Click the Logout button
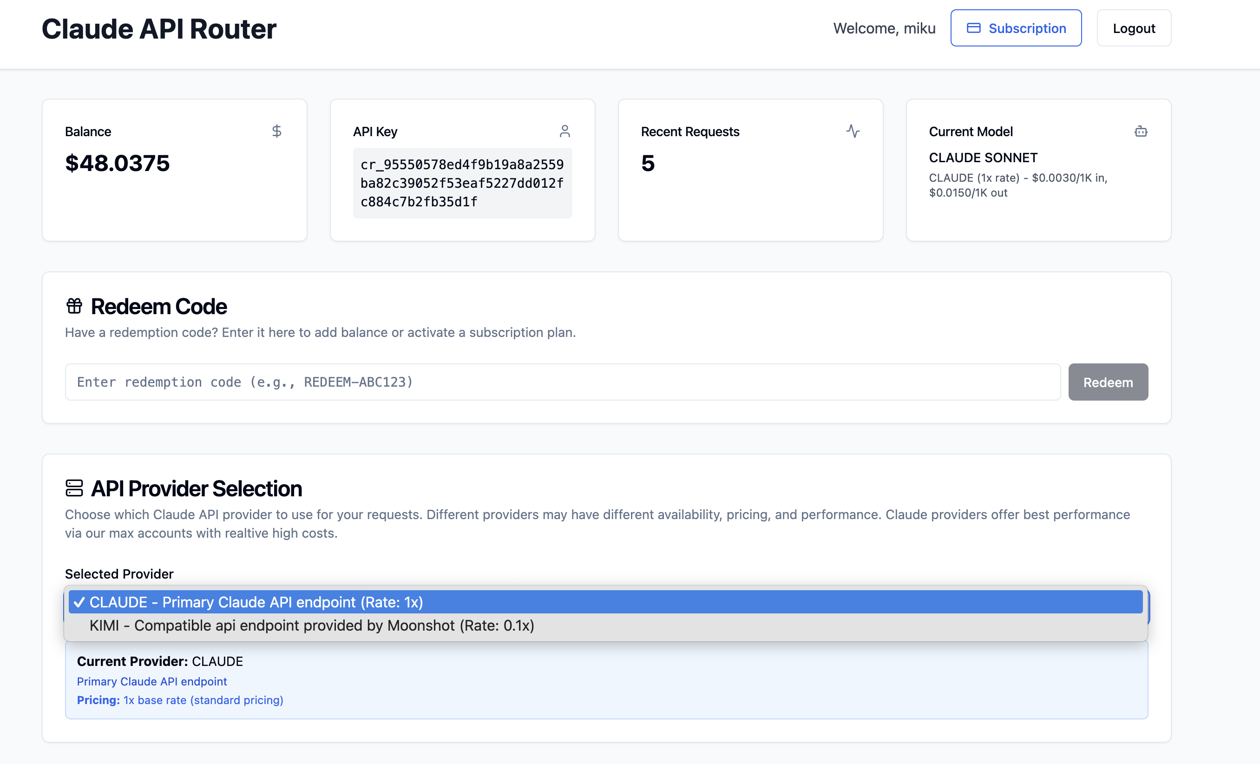This screenshot has width=1260, height=764. (x=1134, y=28)
